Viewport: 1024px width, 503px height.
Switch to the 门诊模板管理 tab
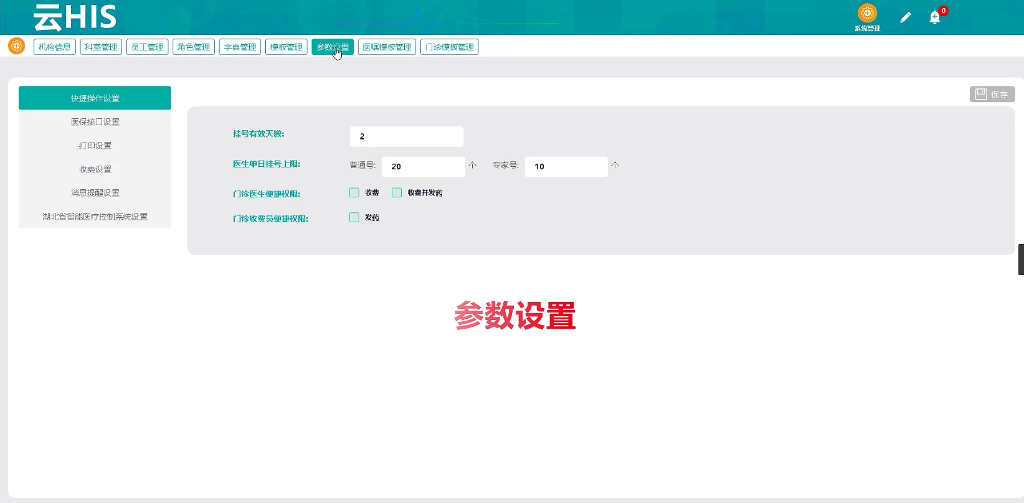tap(450, 47)
